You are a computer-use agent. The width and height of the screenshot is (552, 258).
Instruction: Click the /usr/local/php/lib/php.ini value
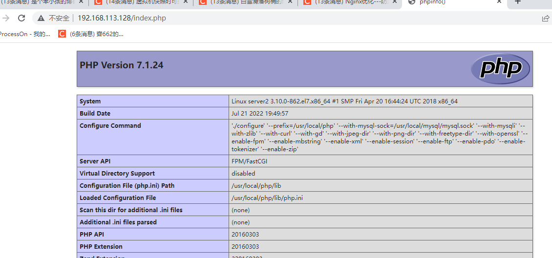[267, 198]
